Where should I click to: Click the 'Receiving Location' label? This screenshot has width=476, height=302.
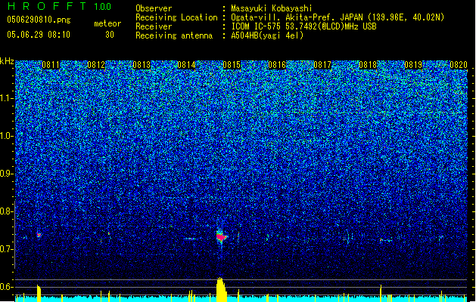(176, 17)
